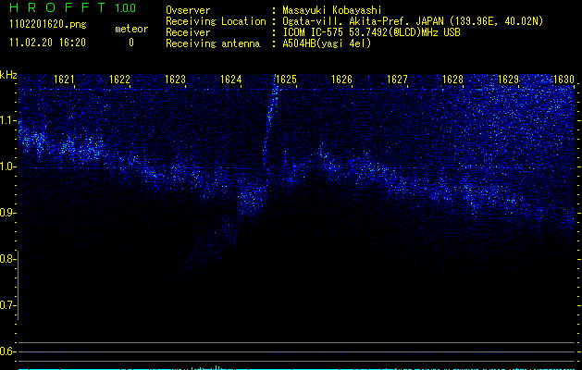Select the version number 1.0.0
The image size is (582, 370).
(125, 7)
